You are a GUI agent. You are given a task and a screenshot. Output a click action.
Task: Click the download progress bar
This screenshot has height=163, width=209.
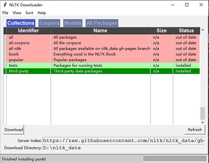coord(175,159)
